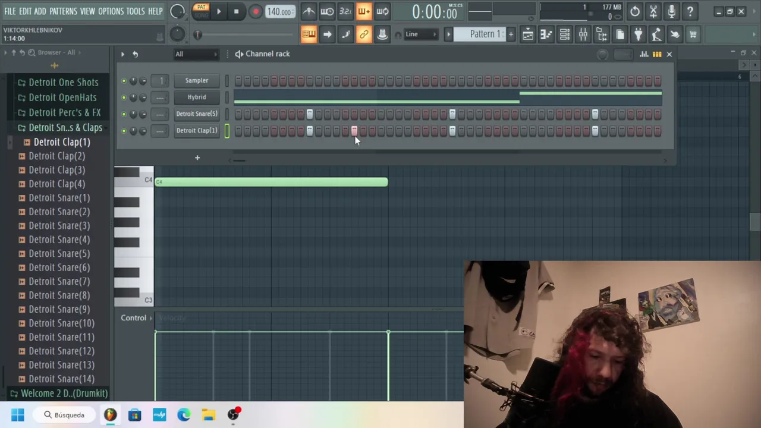Add a new channel with plus button

click(x=197, y=158)
